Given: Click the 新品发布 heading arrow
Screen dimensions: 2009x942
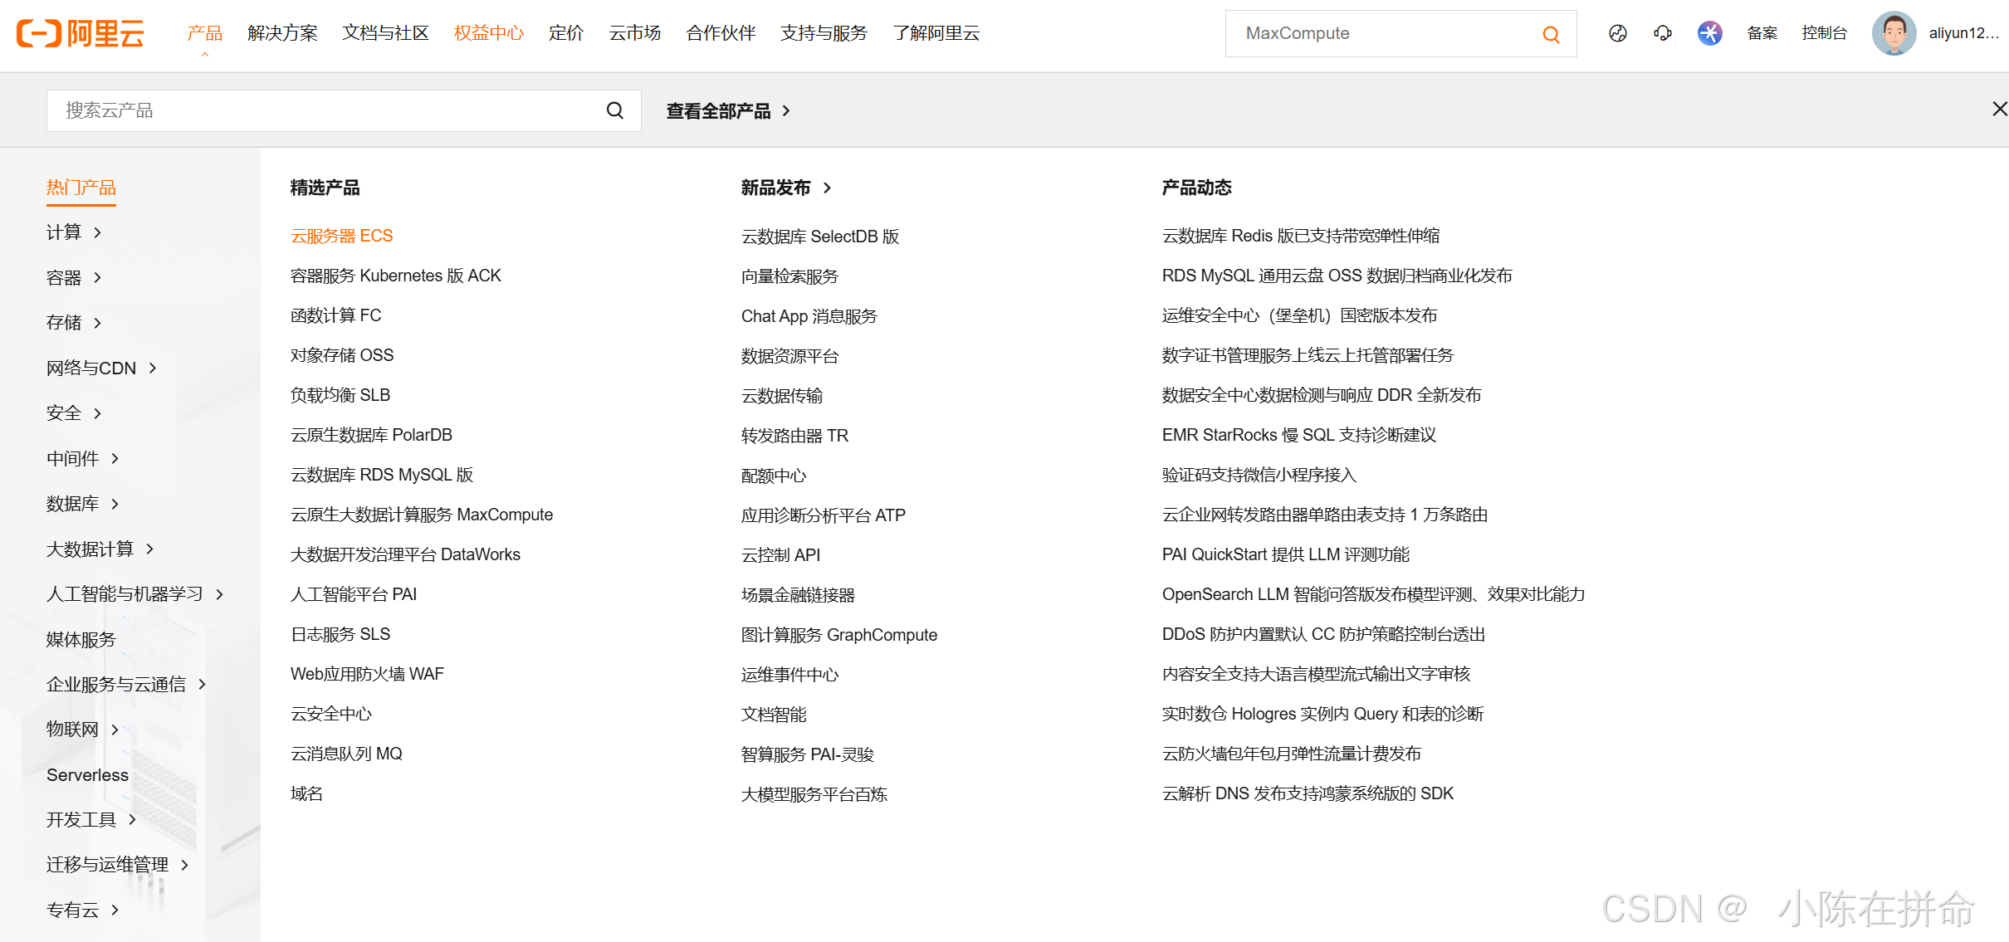Looking at the screenshot, I should point(827,188).
